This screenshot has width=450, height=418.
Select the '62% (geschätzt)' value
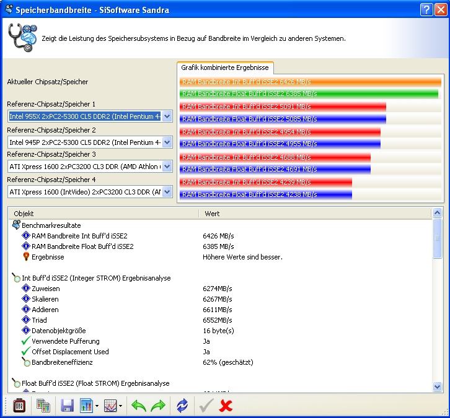click(x=228, y=362)
